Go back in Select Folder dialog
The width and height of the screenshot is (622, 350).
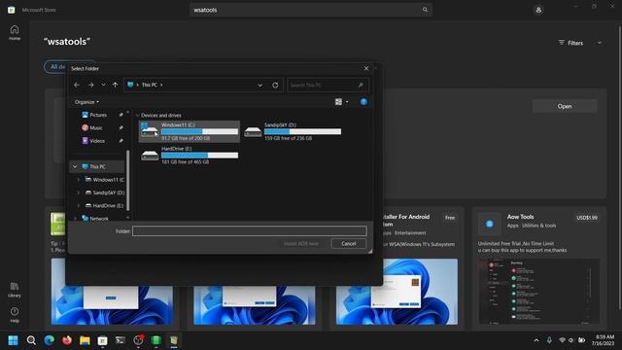point(77,85)
